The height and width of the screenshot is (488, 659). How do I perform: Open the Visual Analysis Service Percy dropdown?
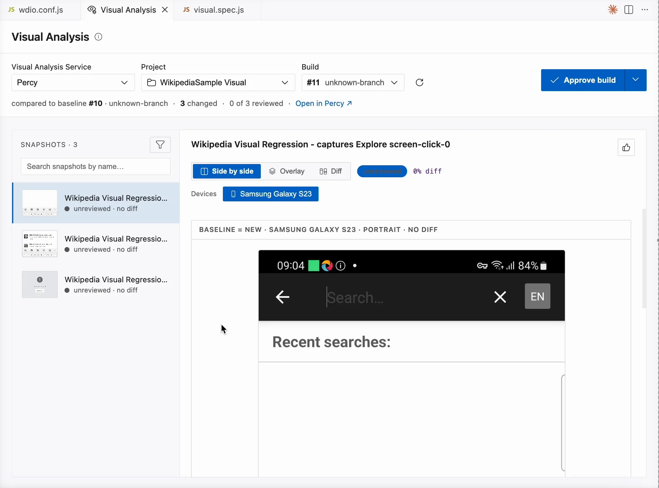point(73,82)
